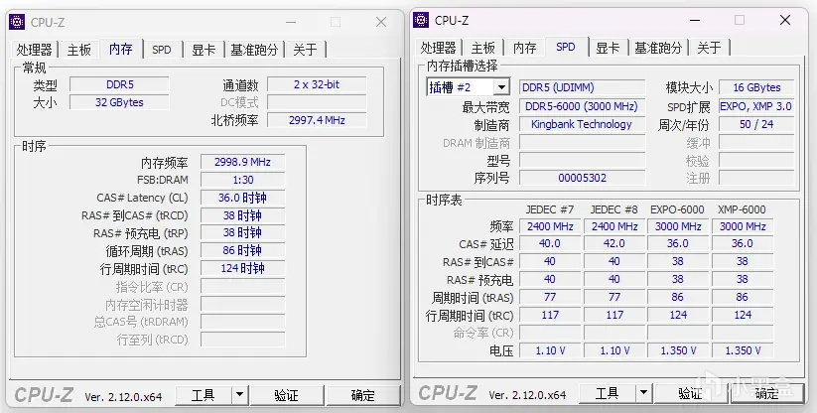This screenshot has width=817, height=413.
Task: Click the XMP-6000 column header
Action: tap(742, 209)
